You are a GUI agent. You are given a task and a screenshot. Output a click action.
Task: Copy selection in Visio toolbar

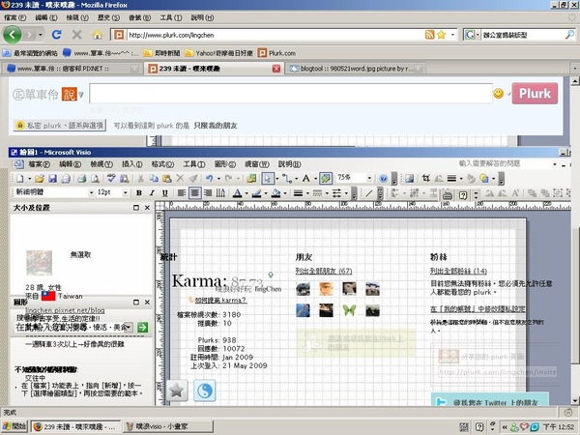coord(154,179)
